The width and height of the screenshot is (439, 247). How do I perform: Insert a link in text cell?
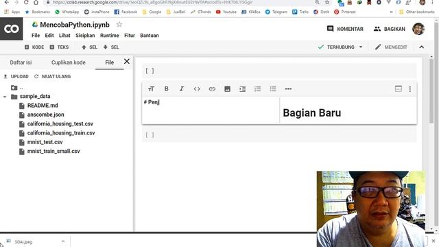tap(212, 89)
